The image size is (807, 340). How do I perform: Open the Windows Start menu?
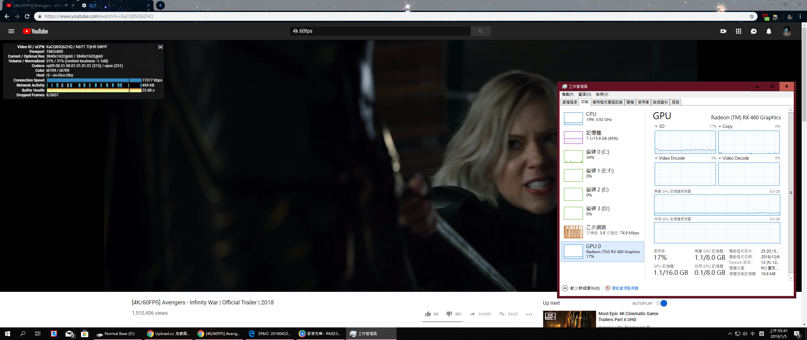coord(8,334)
